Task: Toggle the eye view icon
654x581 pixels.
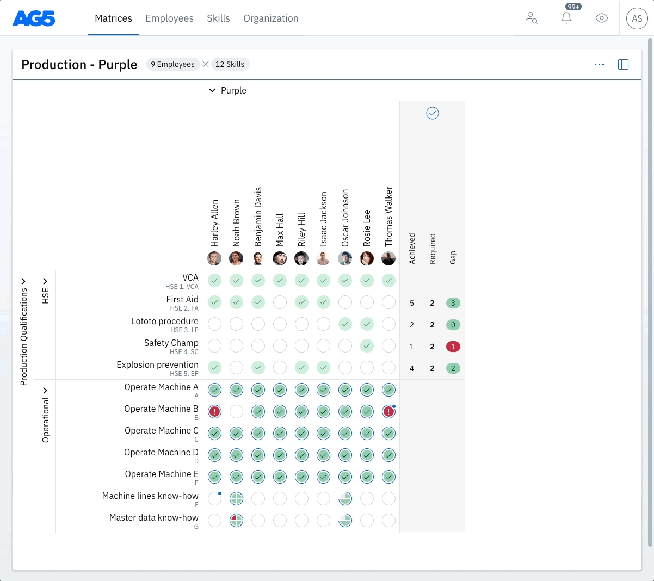Action: [601, 18]
